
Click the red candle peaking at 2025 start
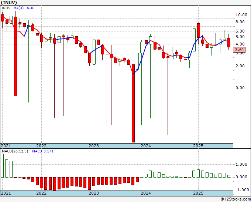tap(199, 30)
